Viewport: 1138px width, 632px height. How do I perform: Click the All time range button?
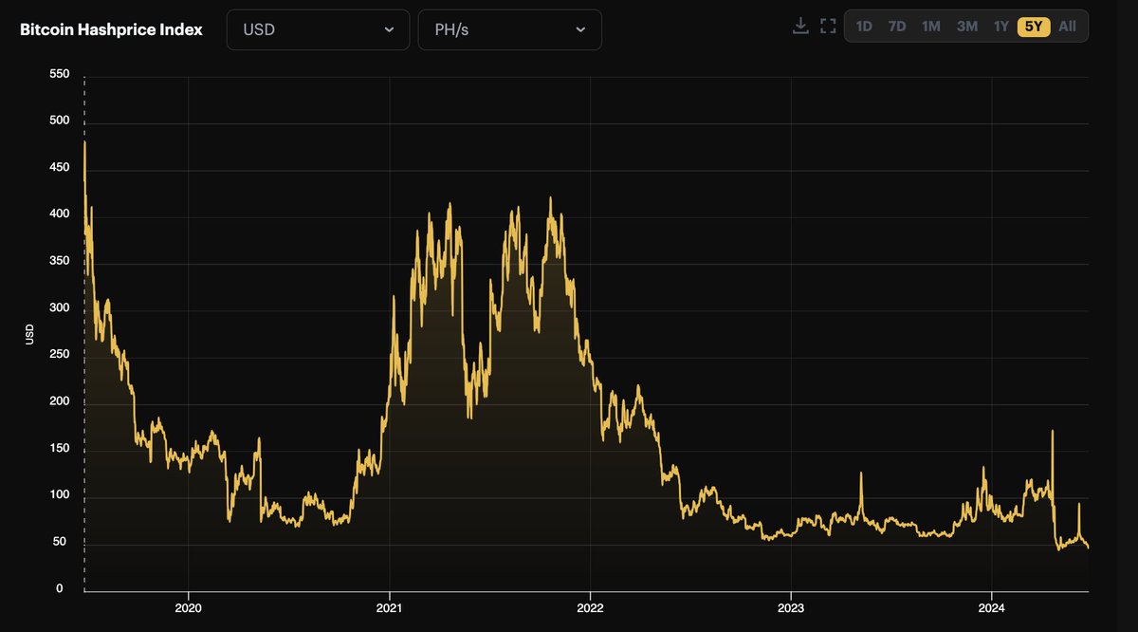(1067, 26)
